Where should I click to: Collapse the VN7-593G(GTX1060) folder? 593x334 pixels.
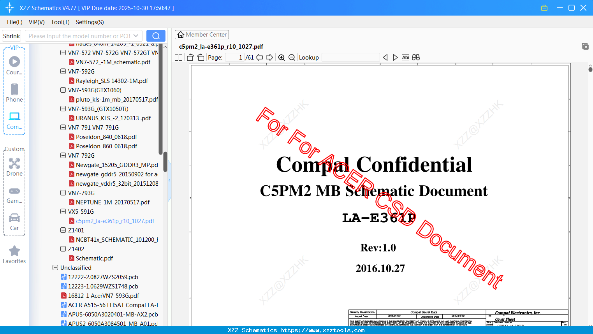tap(63, 90)
